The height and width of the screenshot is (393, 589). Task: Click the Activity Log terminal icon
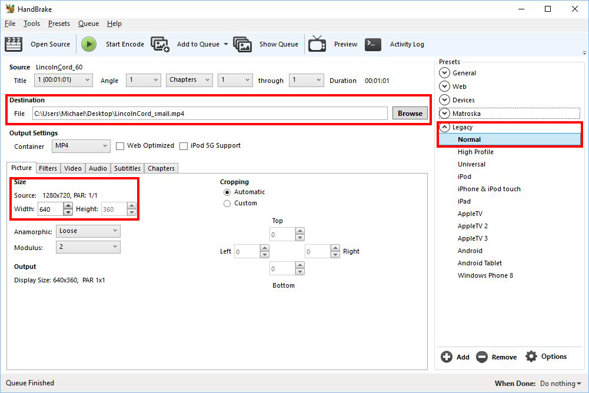click(373, 44)
